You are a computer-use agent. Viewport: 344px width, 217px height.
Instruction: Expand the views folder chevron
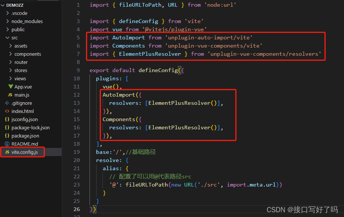point(10,78)
